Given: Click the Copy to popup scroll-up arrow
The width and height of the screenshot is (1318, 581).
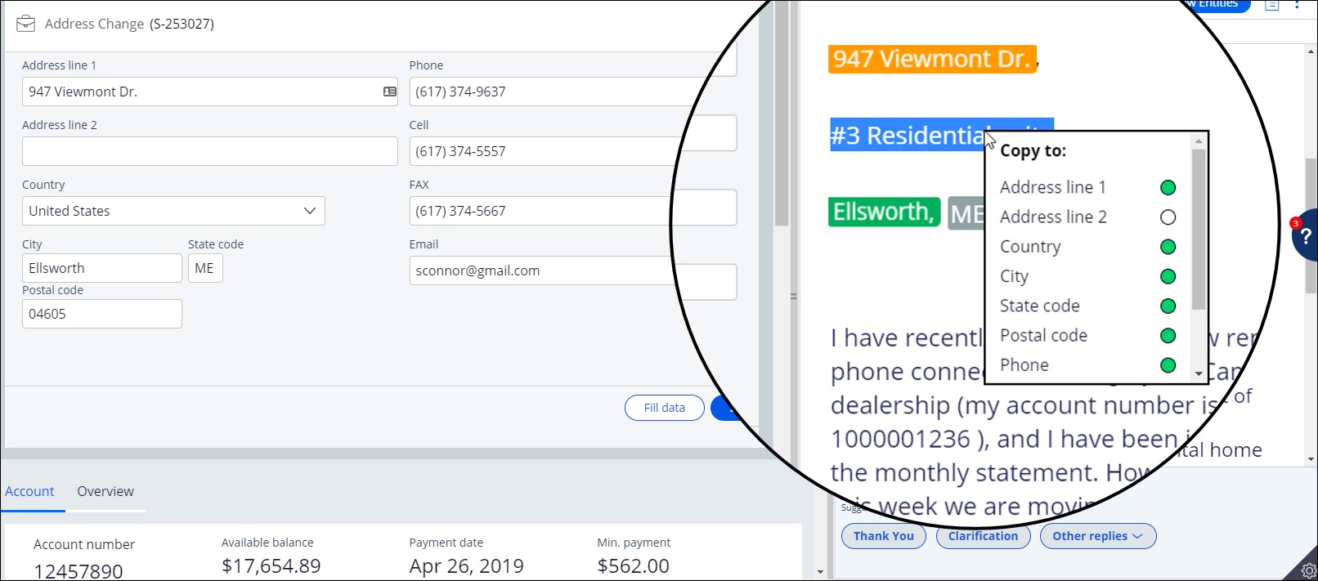Looking at the screenshot, I should (x=1199, y=141).
